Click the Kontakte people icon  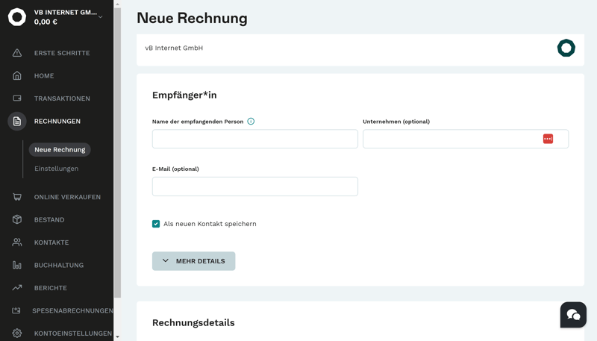pos(17,243)
